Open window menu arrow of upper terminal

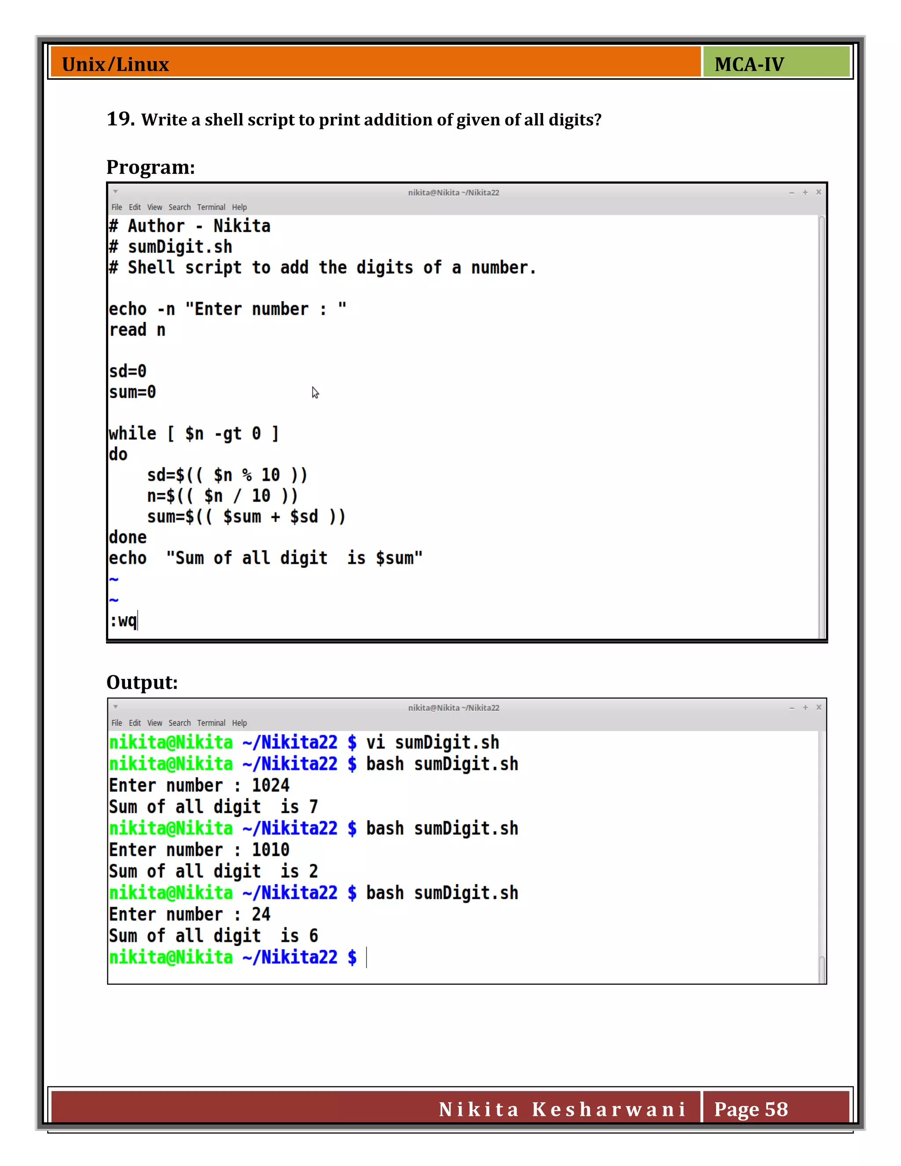(115, 192)
